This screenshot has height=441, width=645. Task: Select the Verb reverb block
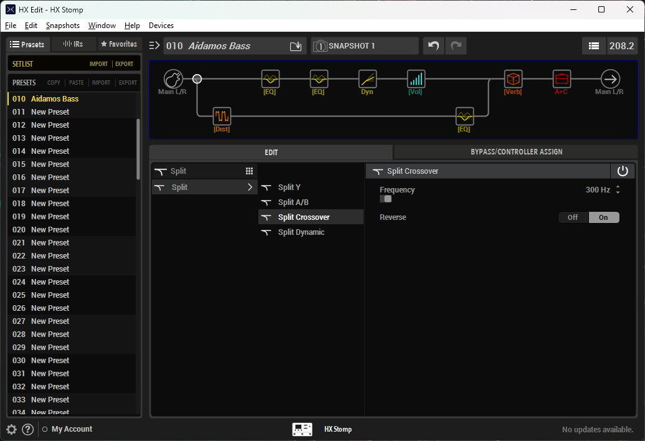[x=513, y=78]
